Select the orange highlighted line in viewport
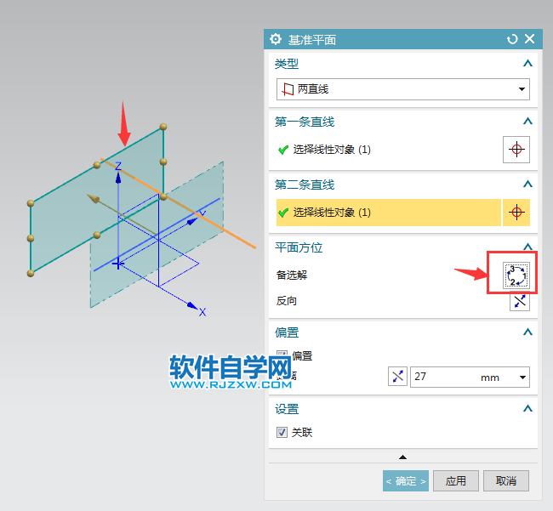The width and height of the screenshot is (553, 511). pyautogui.click(x=178, y=204)
